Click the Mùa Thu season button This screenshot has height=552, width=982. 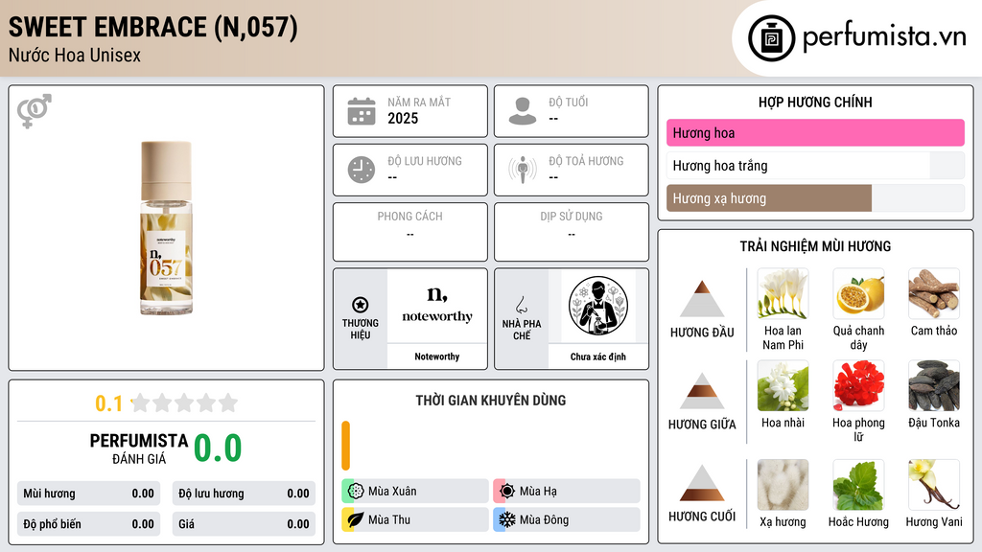415,520
